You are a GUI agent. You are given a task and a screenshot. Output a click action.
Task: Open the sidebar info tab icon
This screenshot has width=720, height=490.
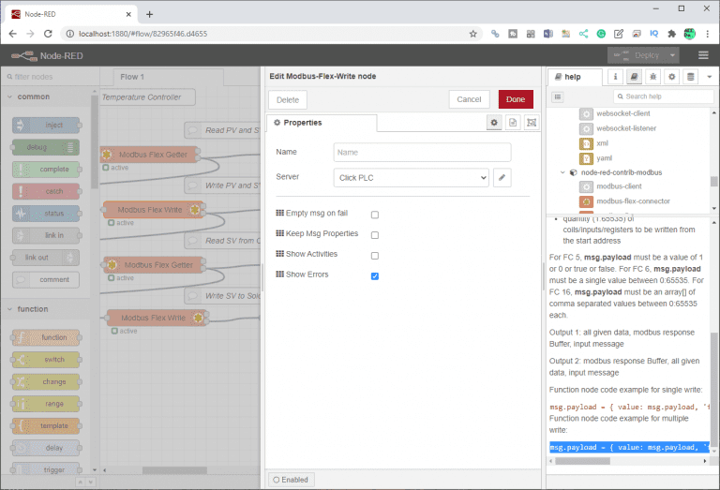616,76
